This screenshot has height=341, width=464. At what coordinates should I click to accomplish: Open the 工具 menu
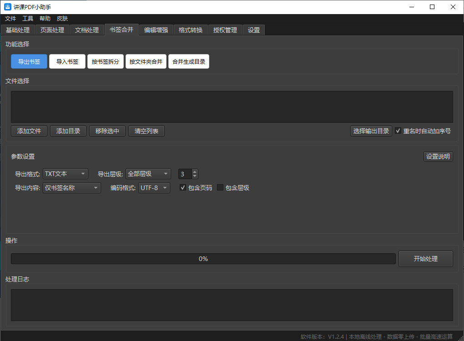pyautogui.click(x=28, y=19)
